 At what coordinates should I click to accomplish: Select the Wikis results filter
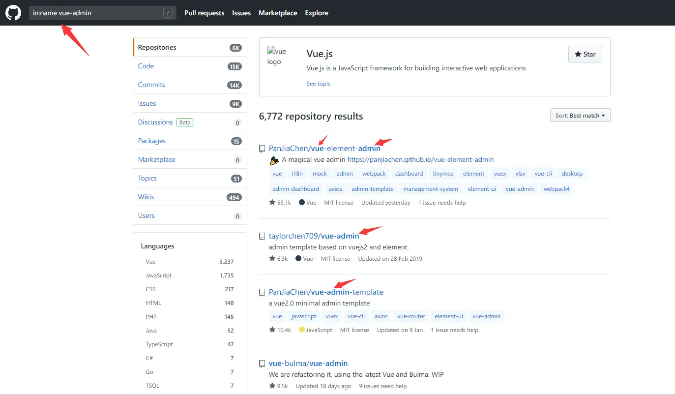pos(190,197)
